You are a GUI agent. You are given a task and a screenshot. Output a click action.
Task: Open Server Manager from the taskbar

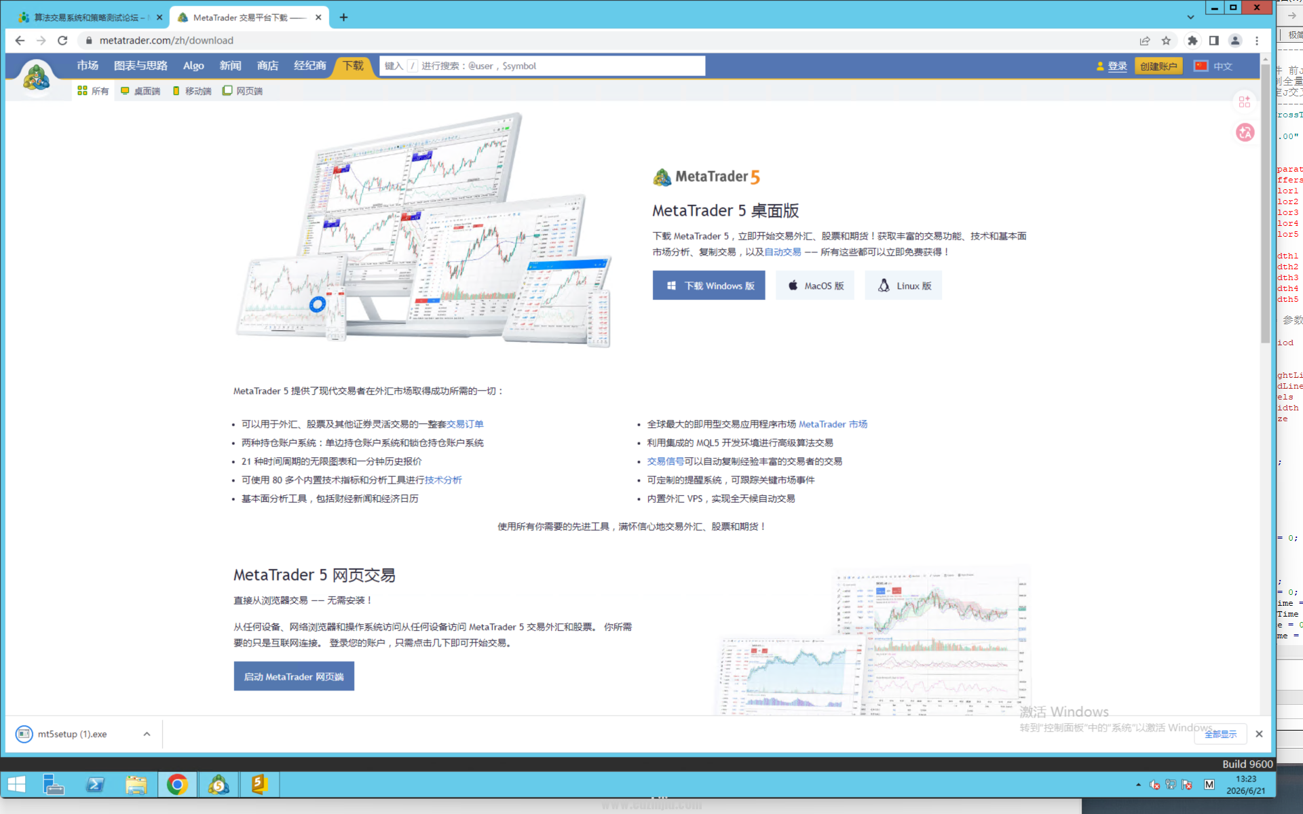[54, 785]
